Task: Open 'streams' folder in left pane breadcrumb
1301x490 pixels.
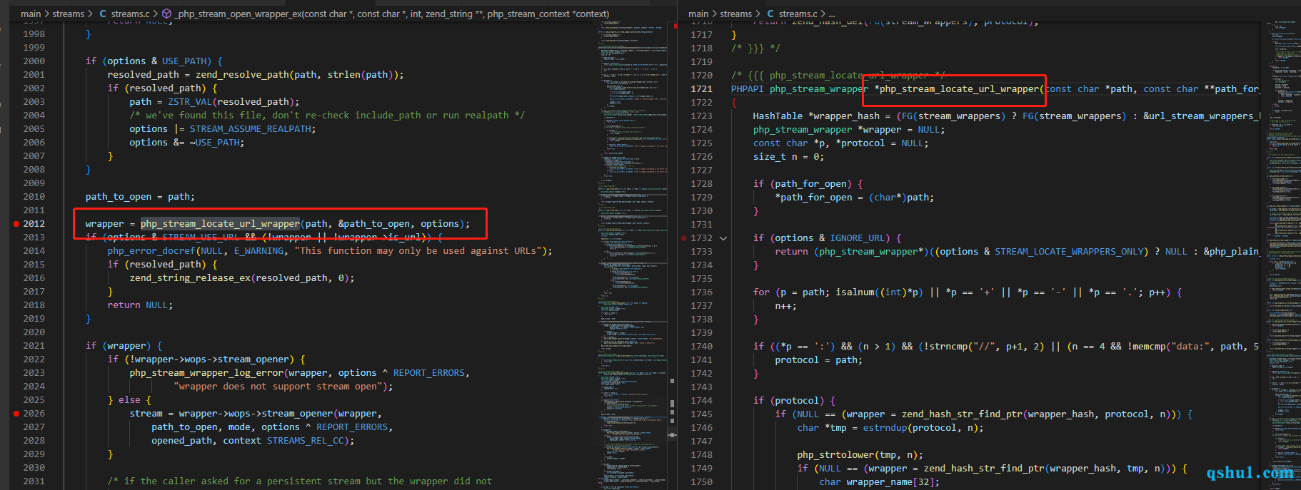Action: (x=69, y=14)
